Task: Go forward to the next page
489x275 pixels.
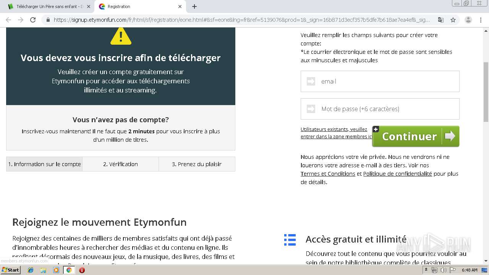Action: [x=21, y=20]
